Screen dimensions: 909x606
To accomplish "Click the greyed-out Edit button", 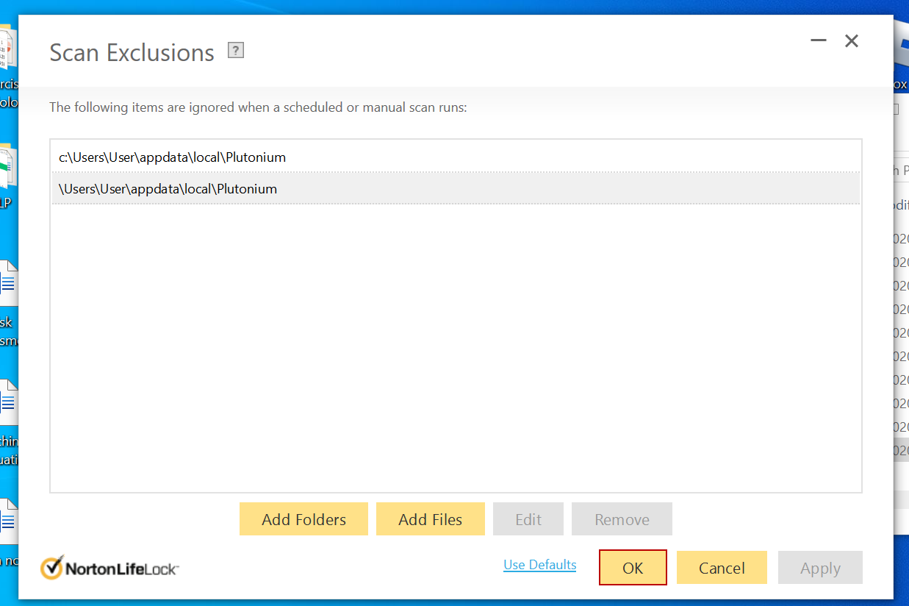I will point(528,519).
